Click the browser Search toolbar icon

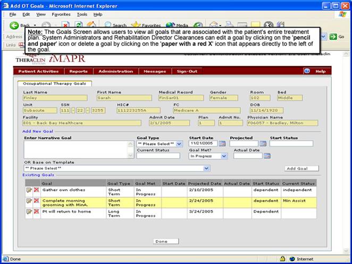(108, 24)
